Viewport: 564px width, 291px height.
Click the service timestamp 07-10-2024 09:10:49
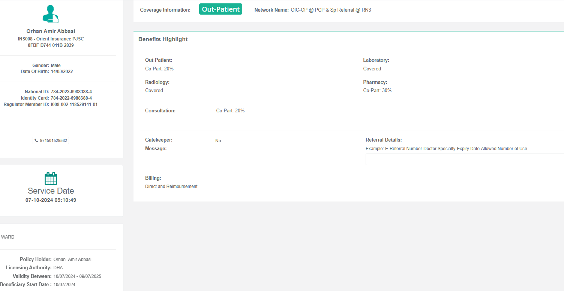[x=51, y=200]
